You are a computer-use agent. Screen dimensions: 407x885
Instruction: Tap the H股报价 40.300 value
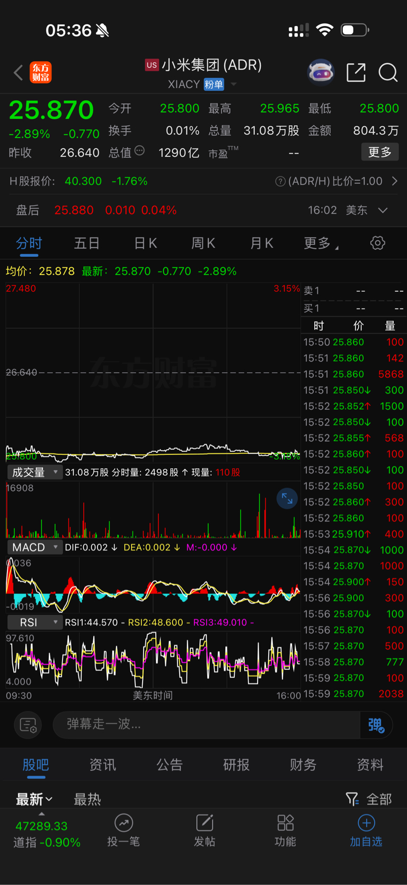point(83,181)
